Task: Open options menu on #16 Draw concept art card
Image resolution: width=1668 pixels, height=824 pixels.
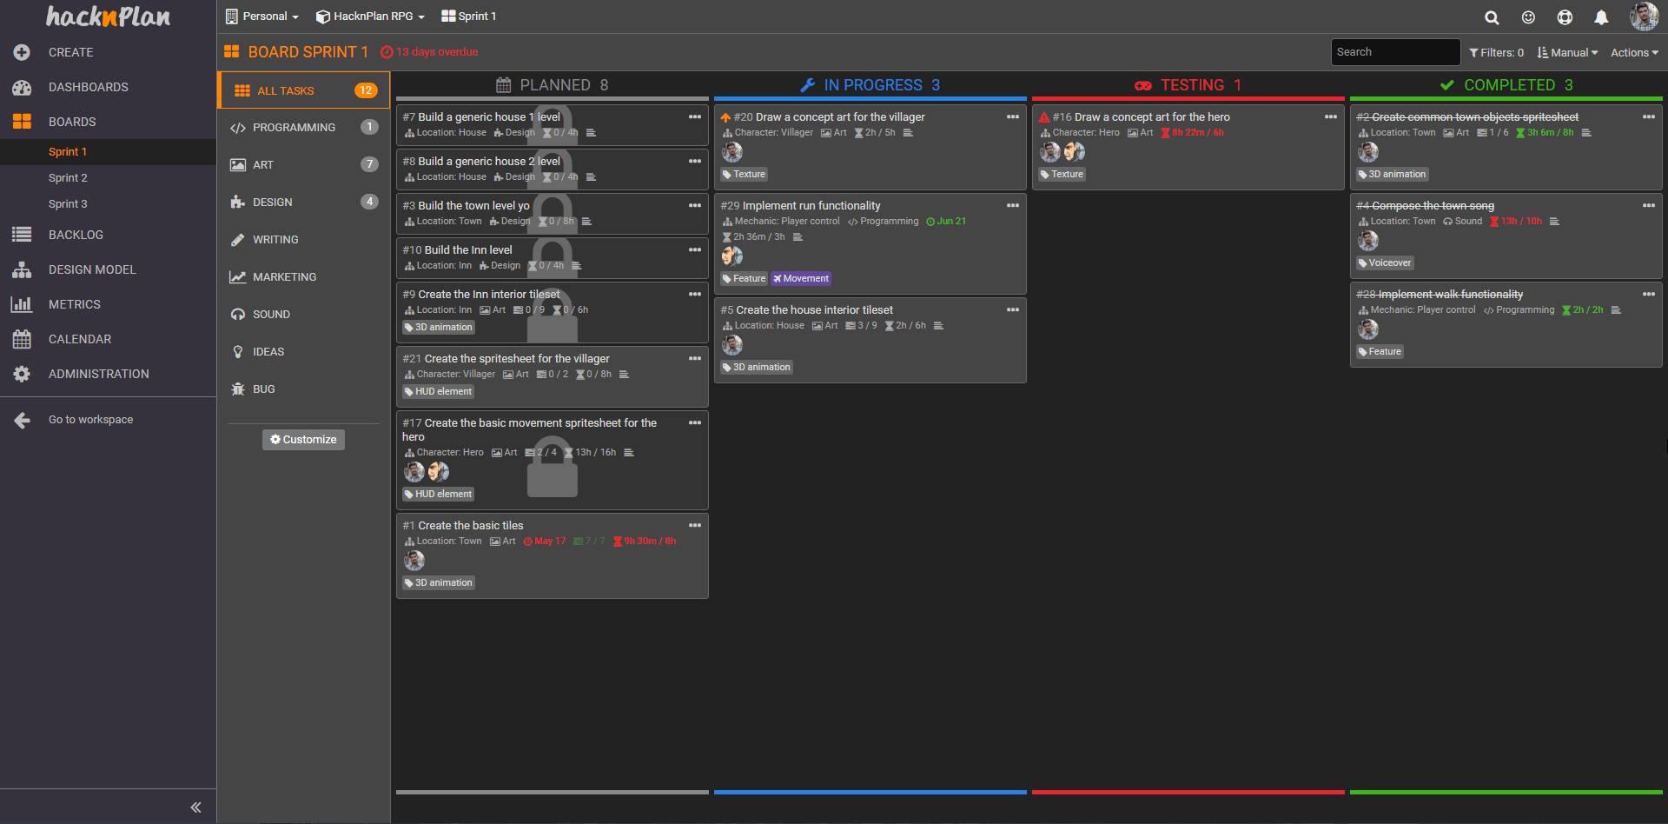Action: click(1331, 116)
